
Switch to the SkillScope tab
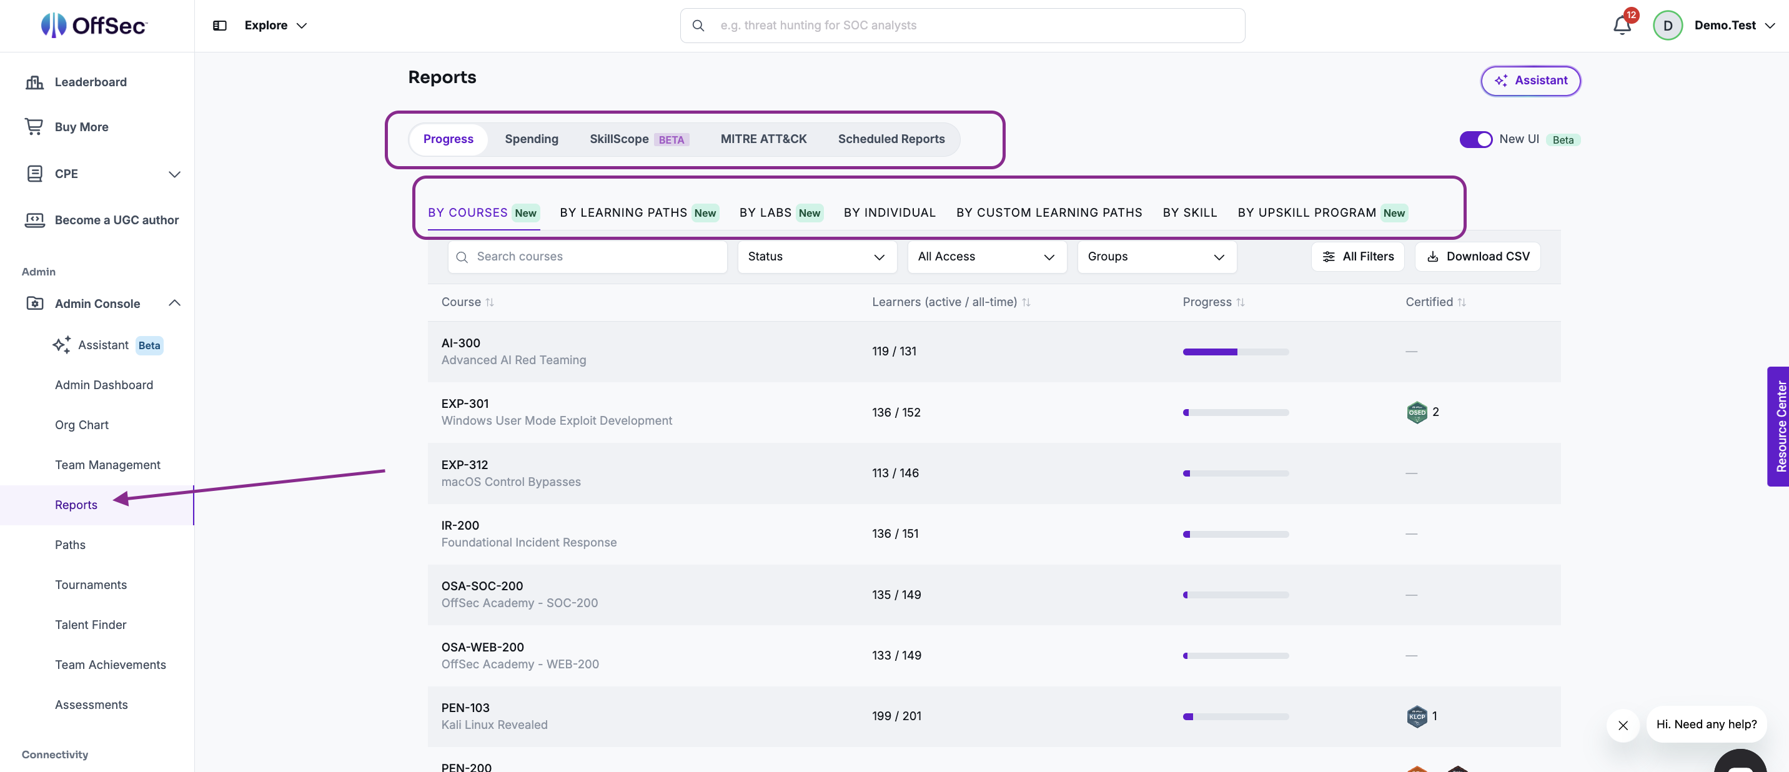pos(638,139)
